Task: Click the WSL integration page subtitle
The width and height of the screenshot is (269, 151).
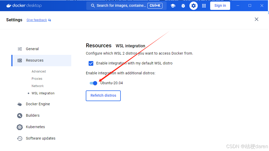Action: tap(130, 46)
